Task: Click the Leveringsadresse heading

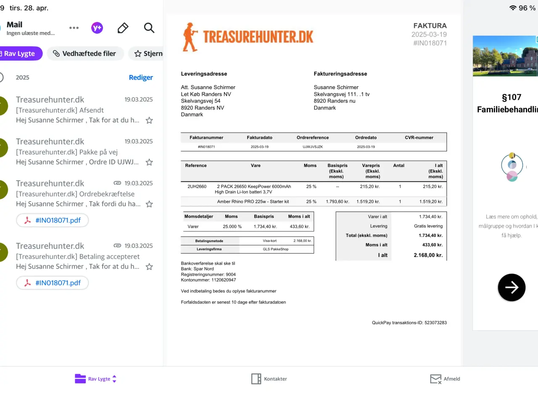Action: (204, 74)
